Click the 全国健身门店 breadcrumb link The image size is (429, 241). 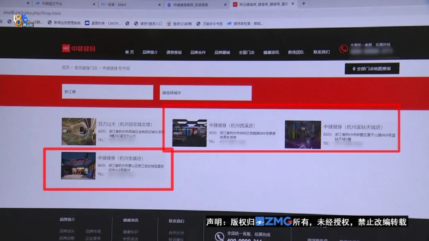[86, 68]
